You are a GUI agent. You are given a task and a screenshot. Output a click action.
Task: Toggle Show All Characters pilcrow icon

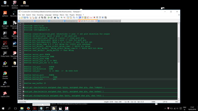[x=77, y=17]
